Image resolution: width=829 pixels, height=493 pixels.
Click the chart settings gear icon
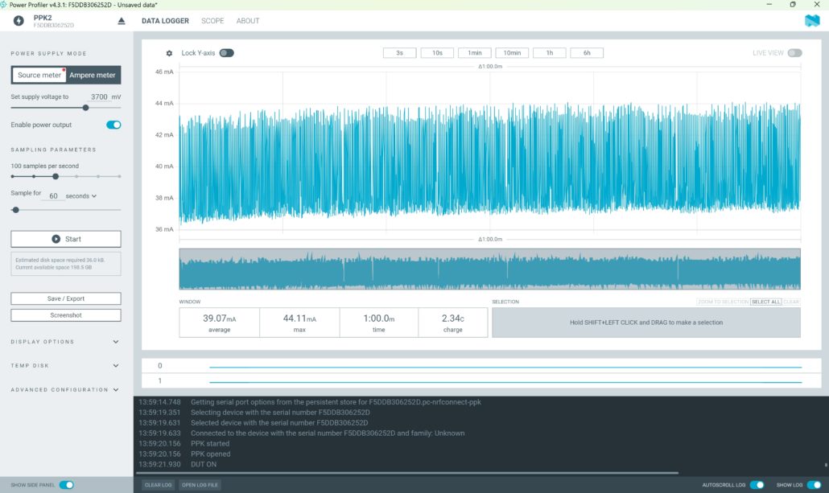[169, 53]
